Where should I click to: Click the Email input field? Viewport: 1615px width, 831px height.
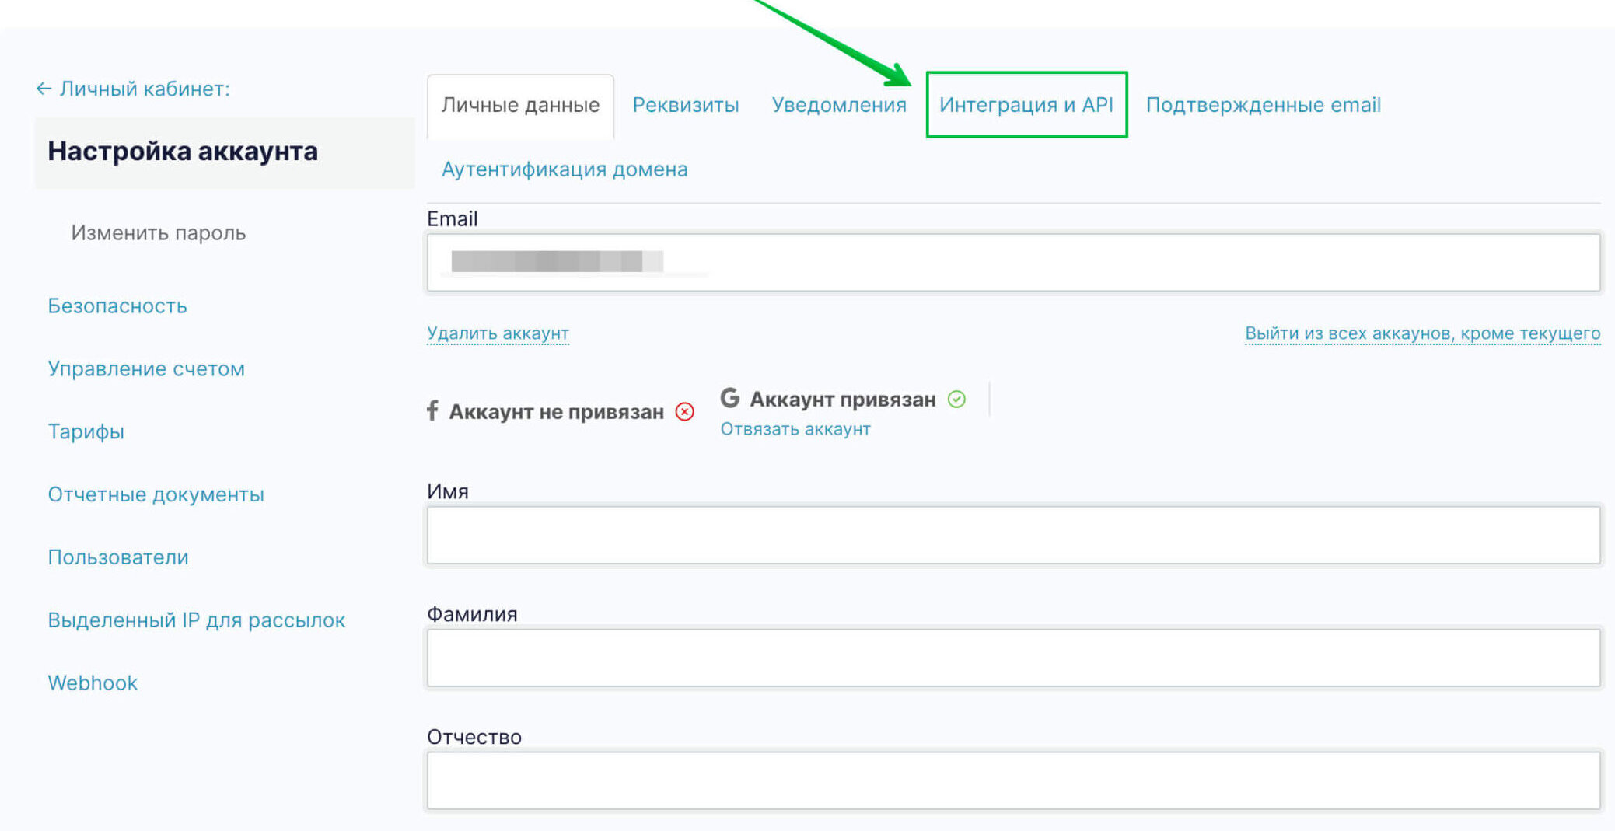(x=1013, y=263)
